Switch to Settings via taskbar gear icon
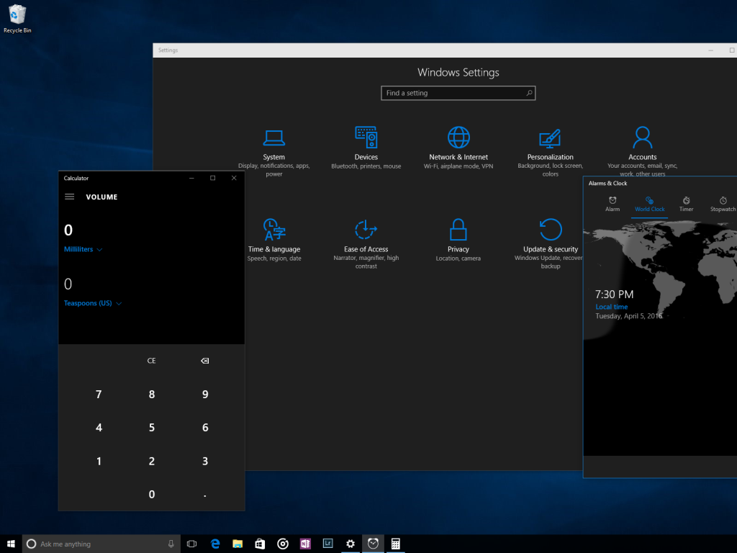This screenshot has width=737, height=553. coord(351,544)
